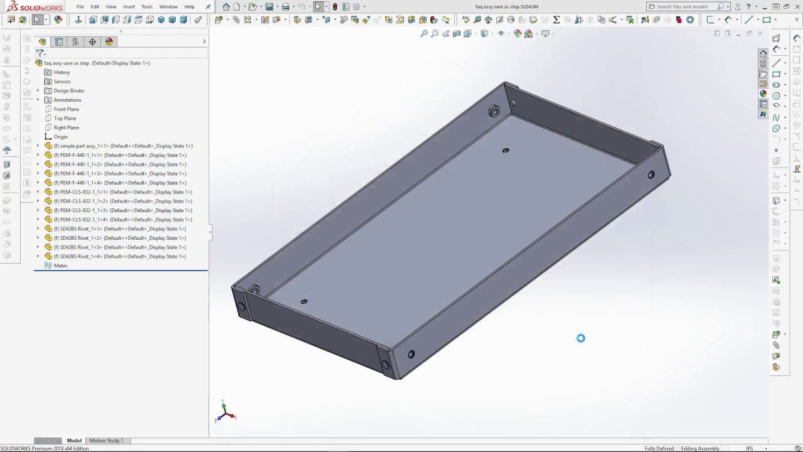Open SOLIDWORKS Resources in the task pane
Image resolution: width=803 pixels, height=452 pixels.
pos(763,53)
